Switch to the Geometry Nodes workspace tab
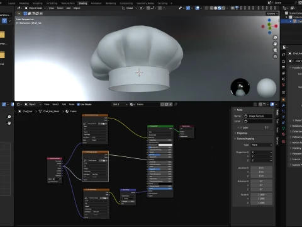 coord(145,3)
